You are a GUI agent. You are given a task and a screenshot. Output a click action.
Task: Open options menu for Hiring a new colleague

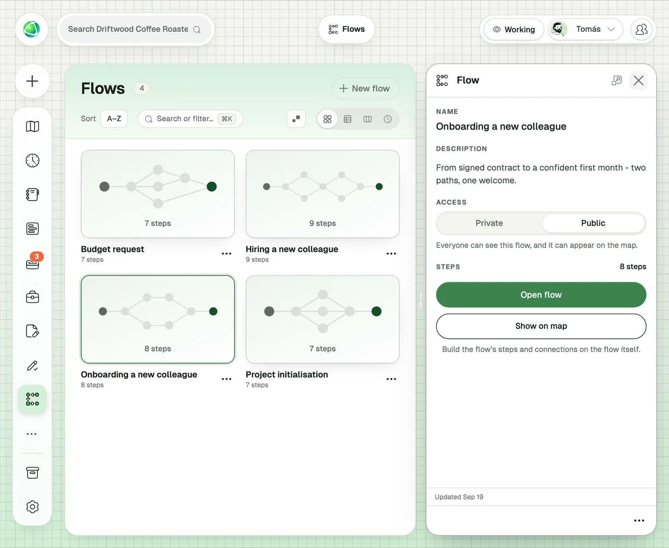point(391,254)
